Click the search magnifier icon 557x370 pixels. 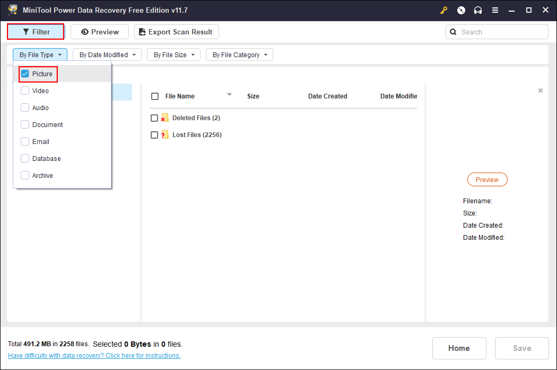[x=453, y=32]
